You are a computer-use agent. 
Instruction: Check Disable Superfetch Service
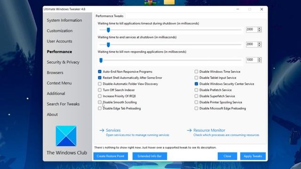[196, 96]
